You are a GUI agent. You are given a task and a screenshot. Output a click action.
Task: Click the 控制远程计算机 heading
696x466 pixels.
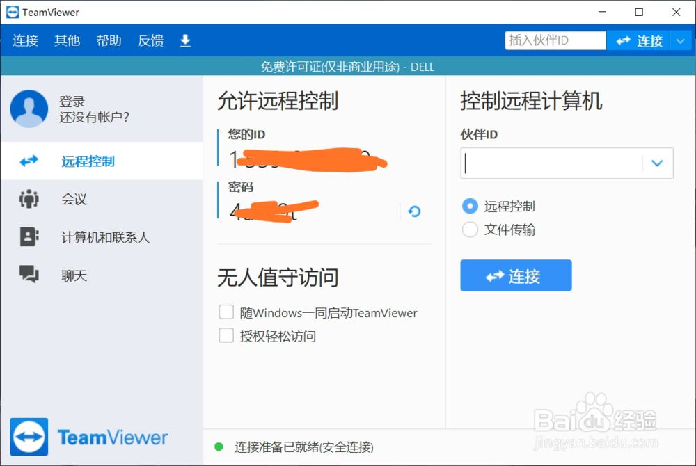(x=531, y=101)
